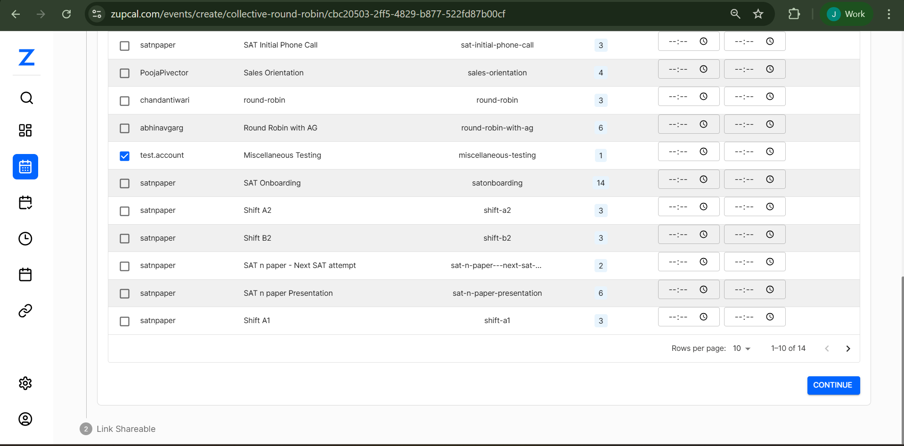Select the SAT Onboarding row checkbox
This screenshot has width=904, height=446.
pos(124,183)
